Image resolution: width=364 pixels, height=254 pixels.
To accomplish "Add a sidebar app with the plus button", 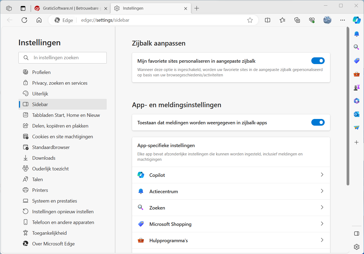I will pyautogui.click(x=357, y=142).
